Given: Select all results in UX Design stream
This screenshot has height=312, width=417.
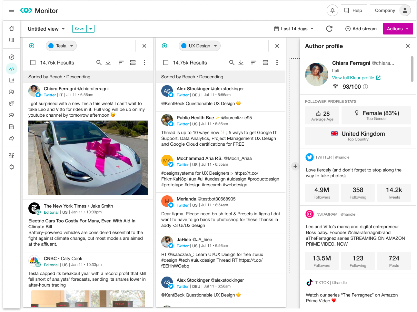Looking at the screenshot, I should coord(166,63).
